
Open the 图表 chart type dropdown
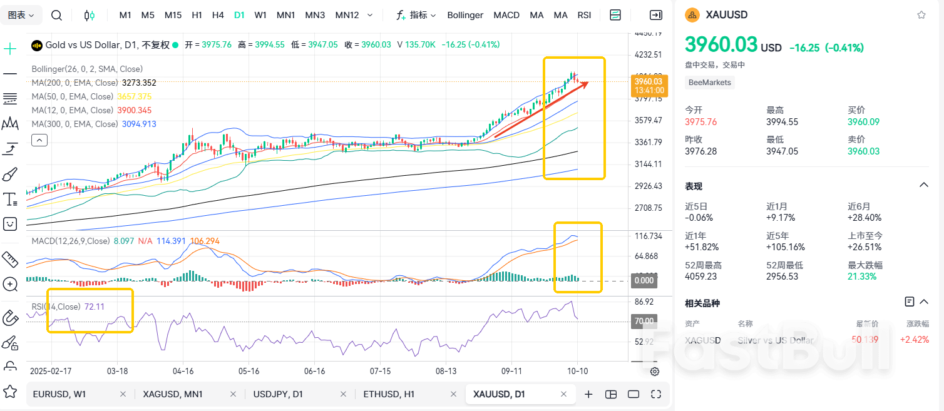(21, 14)
